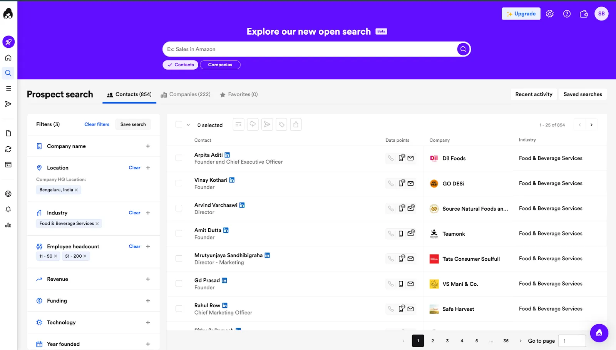Clear the Location filter
The image size is (616, 350).
(134, 168)
